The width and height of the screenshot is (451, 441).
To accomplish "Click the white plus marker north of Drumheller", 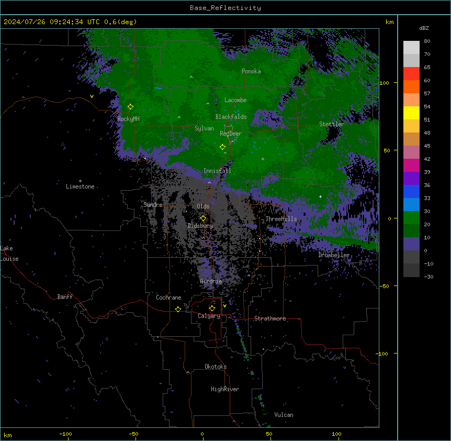I will point(320,196).
